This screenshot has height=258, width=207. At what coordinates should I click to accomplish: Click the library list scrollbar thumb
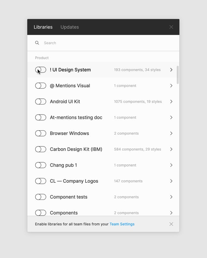(177, 75)
